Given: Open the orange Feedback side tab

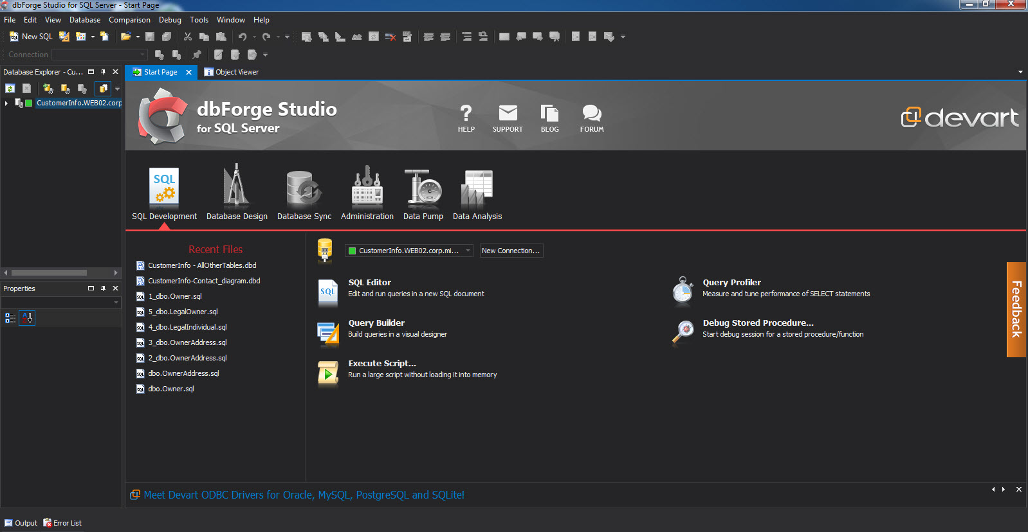Looking at the screenshot, I should pyautogui.click(x=1016, y=310).
